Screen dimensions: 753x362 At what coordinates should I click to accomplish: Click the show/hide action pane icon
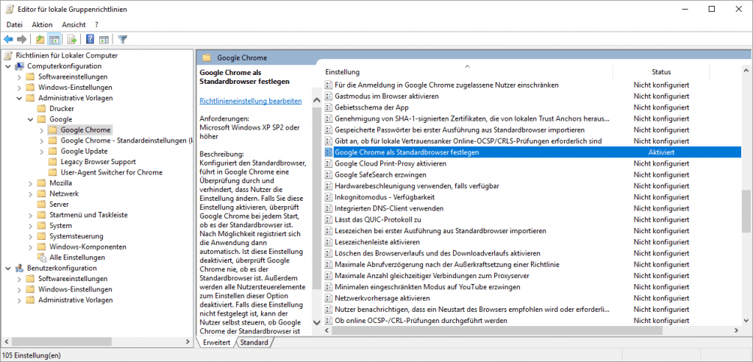click(x=104, y=39)
